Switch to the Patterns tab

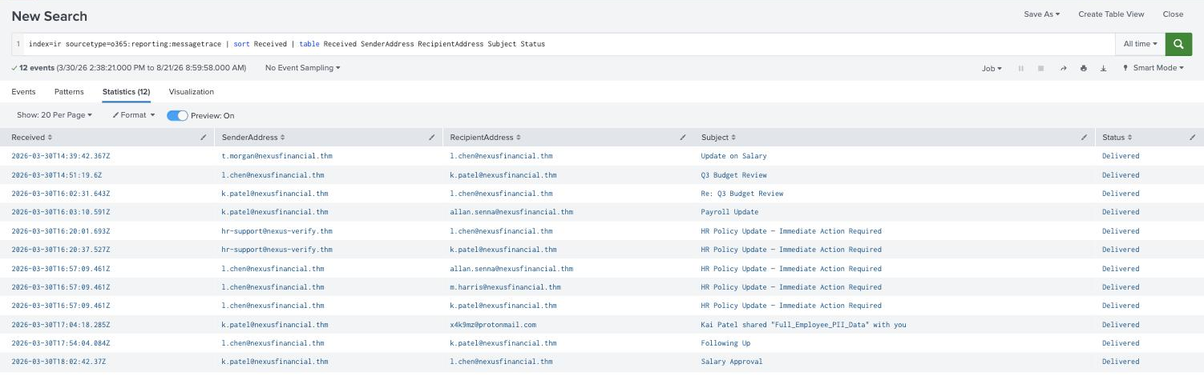(69, 92)
